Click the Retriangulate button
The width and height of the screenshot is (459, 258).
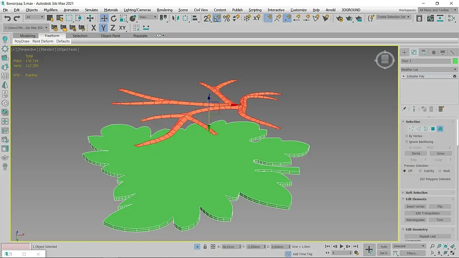415,220
